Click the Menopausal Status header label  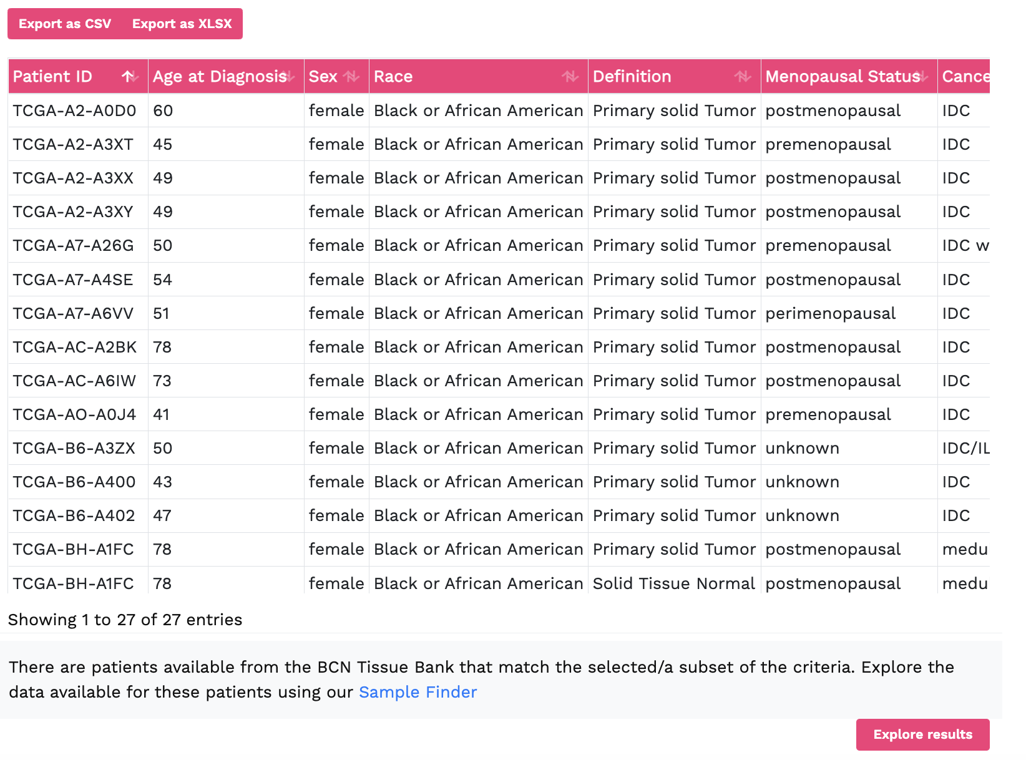point(843,76)
